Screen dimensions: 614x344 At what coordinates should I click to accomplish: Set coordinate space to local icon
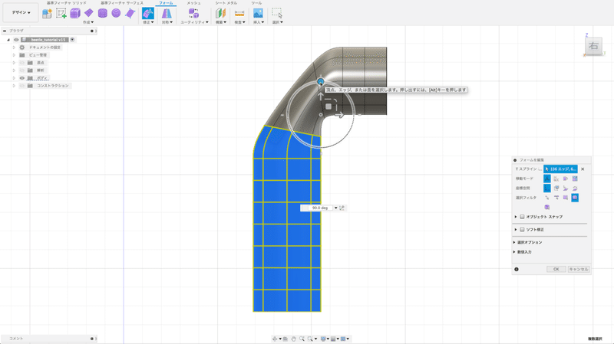click(x=566, y=188)
